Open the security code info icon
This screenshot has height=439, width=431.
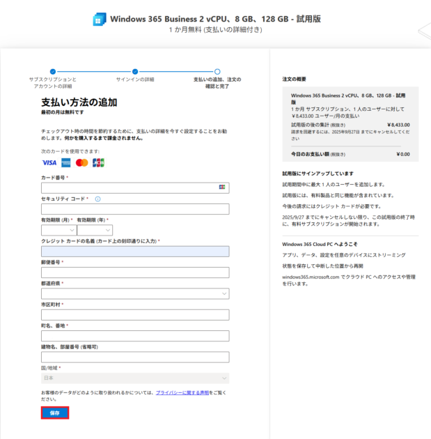click(x=97, y=199)
